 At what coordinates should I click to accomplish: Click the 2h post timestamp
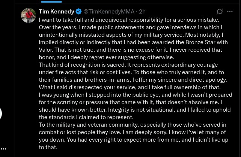(142, 12)
